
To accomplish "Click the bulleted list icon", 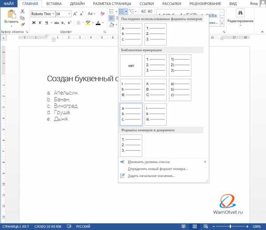I will [111, 11].
